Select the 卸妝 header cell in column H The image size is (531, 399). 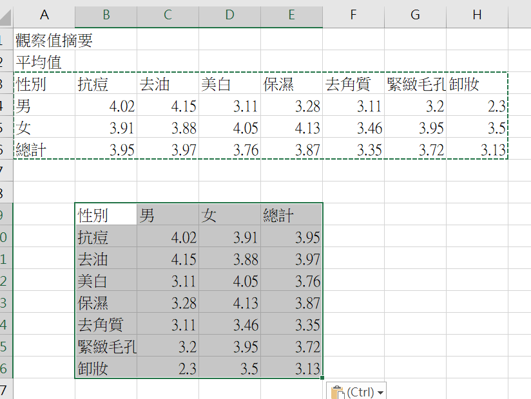(477, 84)
